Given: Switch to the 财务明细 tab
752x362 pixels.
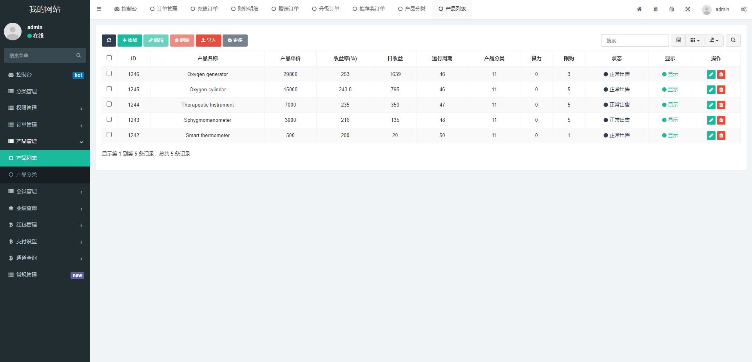Looking at the screenshot, I should pyautogui.click(x=245, y=9).
